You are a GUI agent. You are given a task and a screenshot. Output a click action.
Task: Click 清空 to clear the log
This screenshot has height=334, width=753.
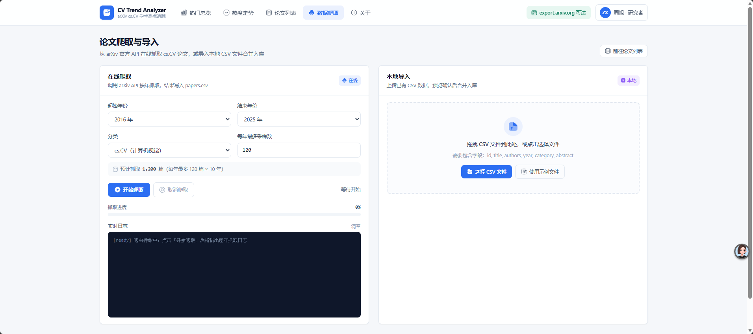(356, 226)
